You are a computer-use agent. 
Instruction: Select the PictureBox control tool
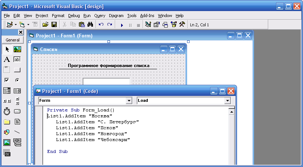pos(17,49)
